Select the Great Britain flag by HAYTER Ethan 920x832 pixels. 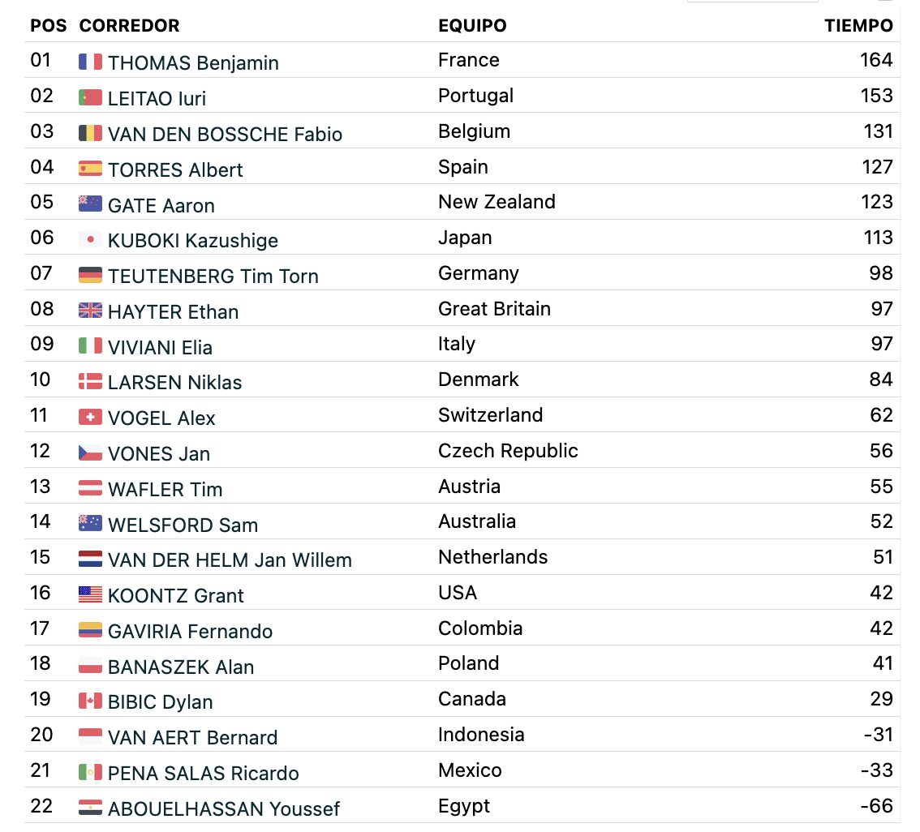tap(90, 311)
